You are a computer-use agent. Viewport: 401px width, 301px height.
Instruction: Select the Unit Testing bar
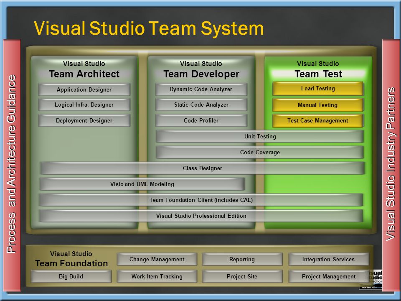point(260,136)
